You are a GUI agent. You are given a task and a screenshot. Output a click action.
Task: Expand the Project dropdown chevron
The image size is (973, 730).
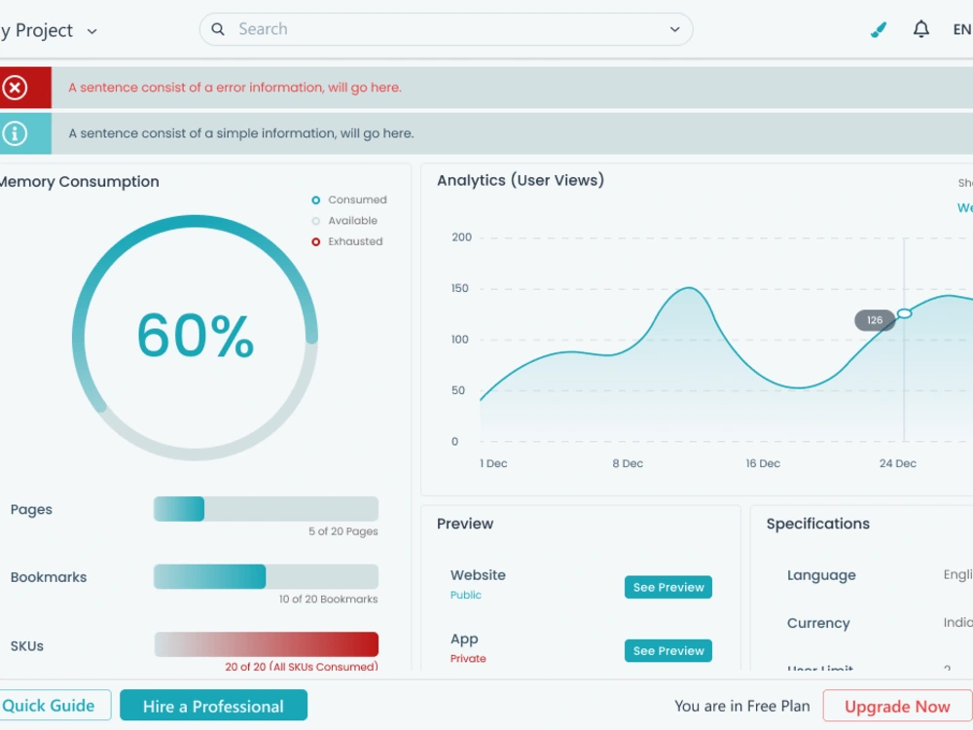[91, 31]
